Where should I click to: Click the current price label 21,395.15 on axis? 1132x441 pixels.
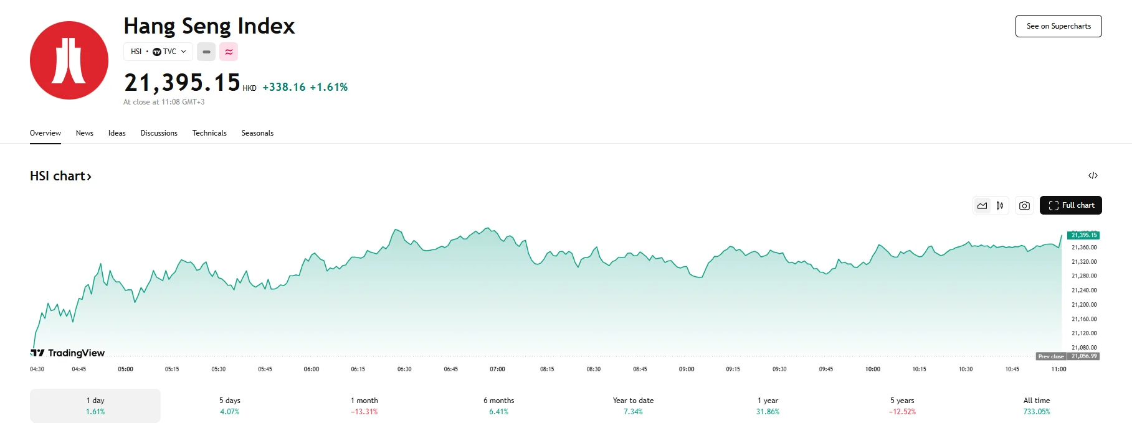click(x=1083, y=235)
